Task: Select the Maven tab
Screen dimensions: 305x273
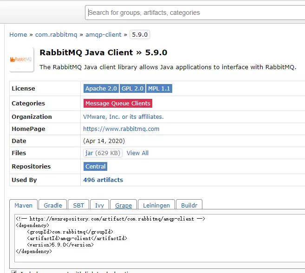Action: click(23, 205)
